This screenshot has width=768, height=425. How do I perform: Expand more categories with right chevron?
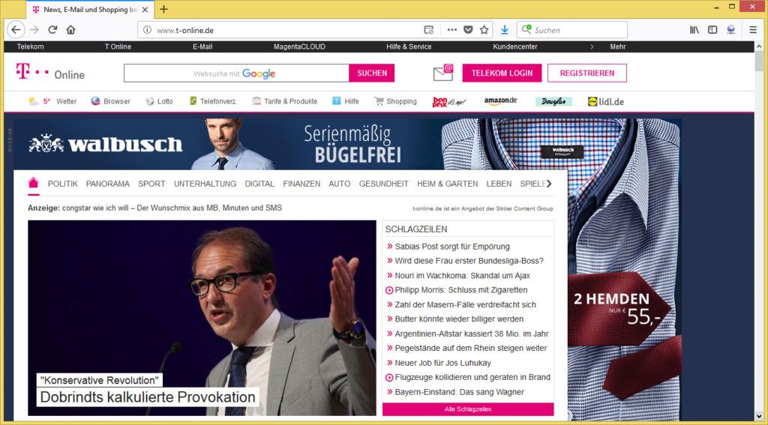(549, 184)
